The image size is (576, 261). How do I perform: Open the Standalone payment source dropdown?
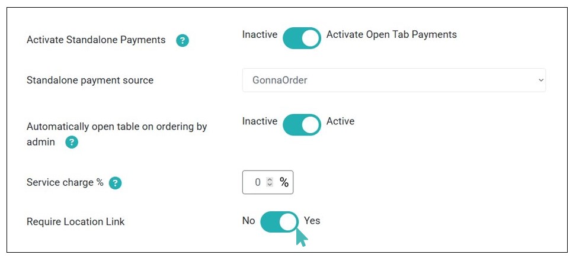pyautogui.click(x=393, y=80)
